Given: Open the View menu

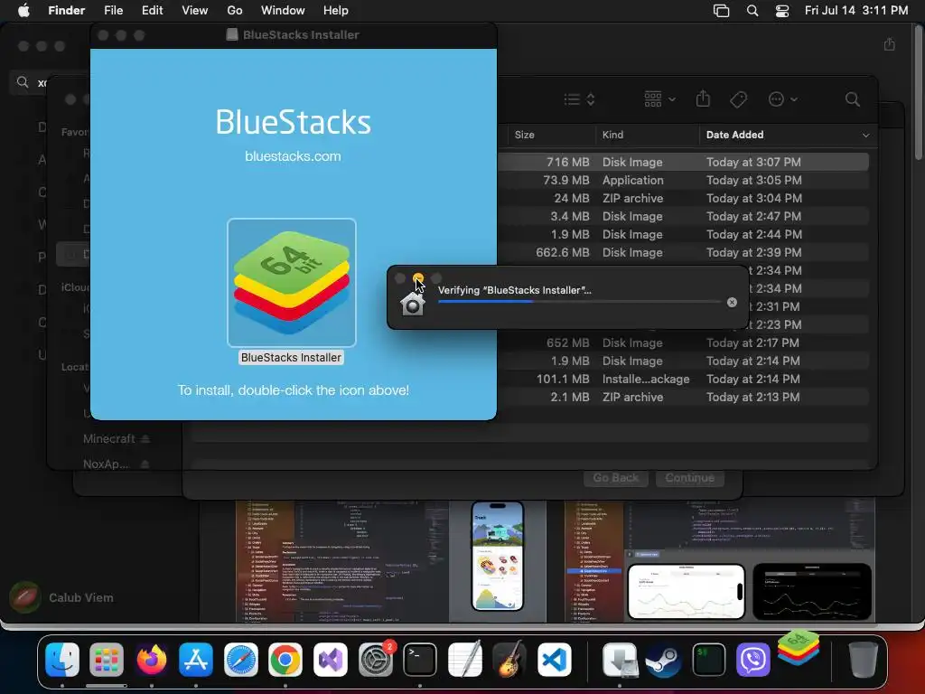Looking at the screenshot, I should [195, 10].
